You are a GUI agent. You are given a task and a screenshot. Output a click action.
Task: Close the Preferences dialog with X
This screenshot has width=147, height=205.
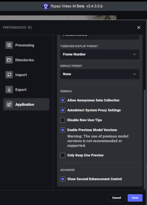click(139, 27)
